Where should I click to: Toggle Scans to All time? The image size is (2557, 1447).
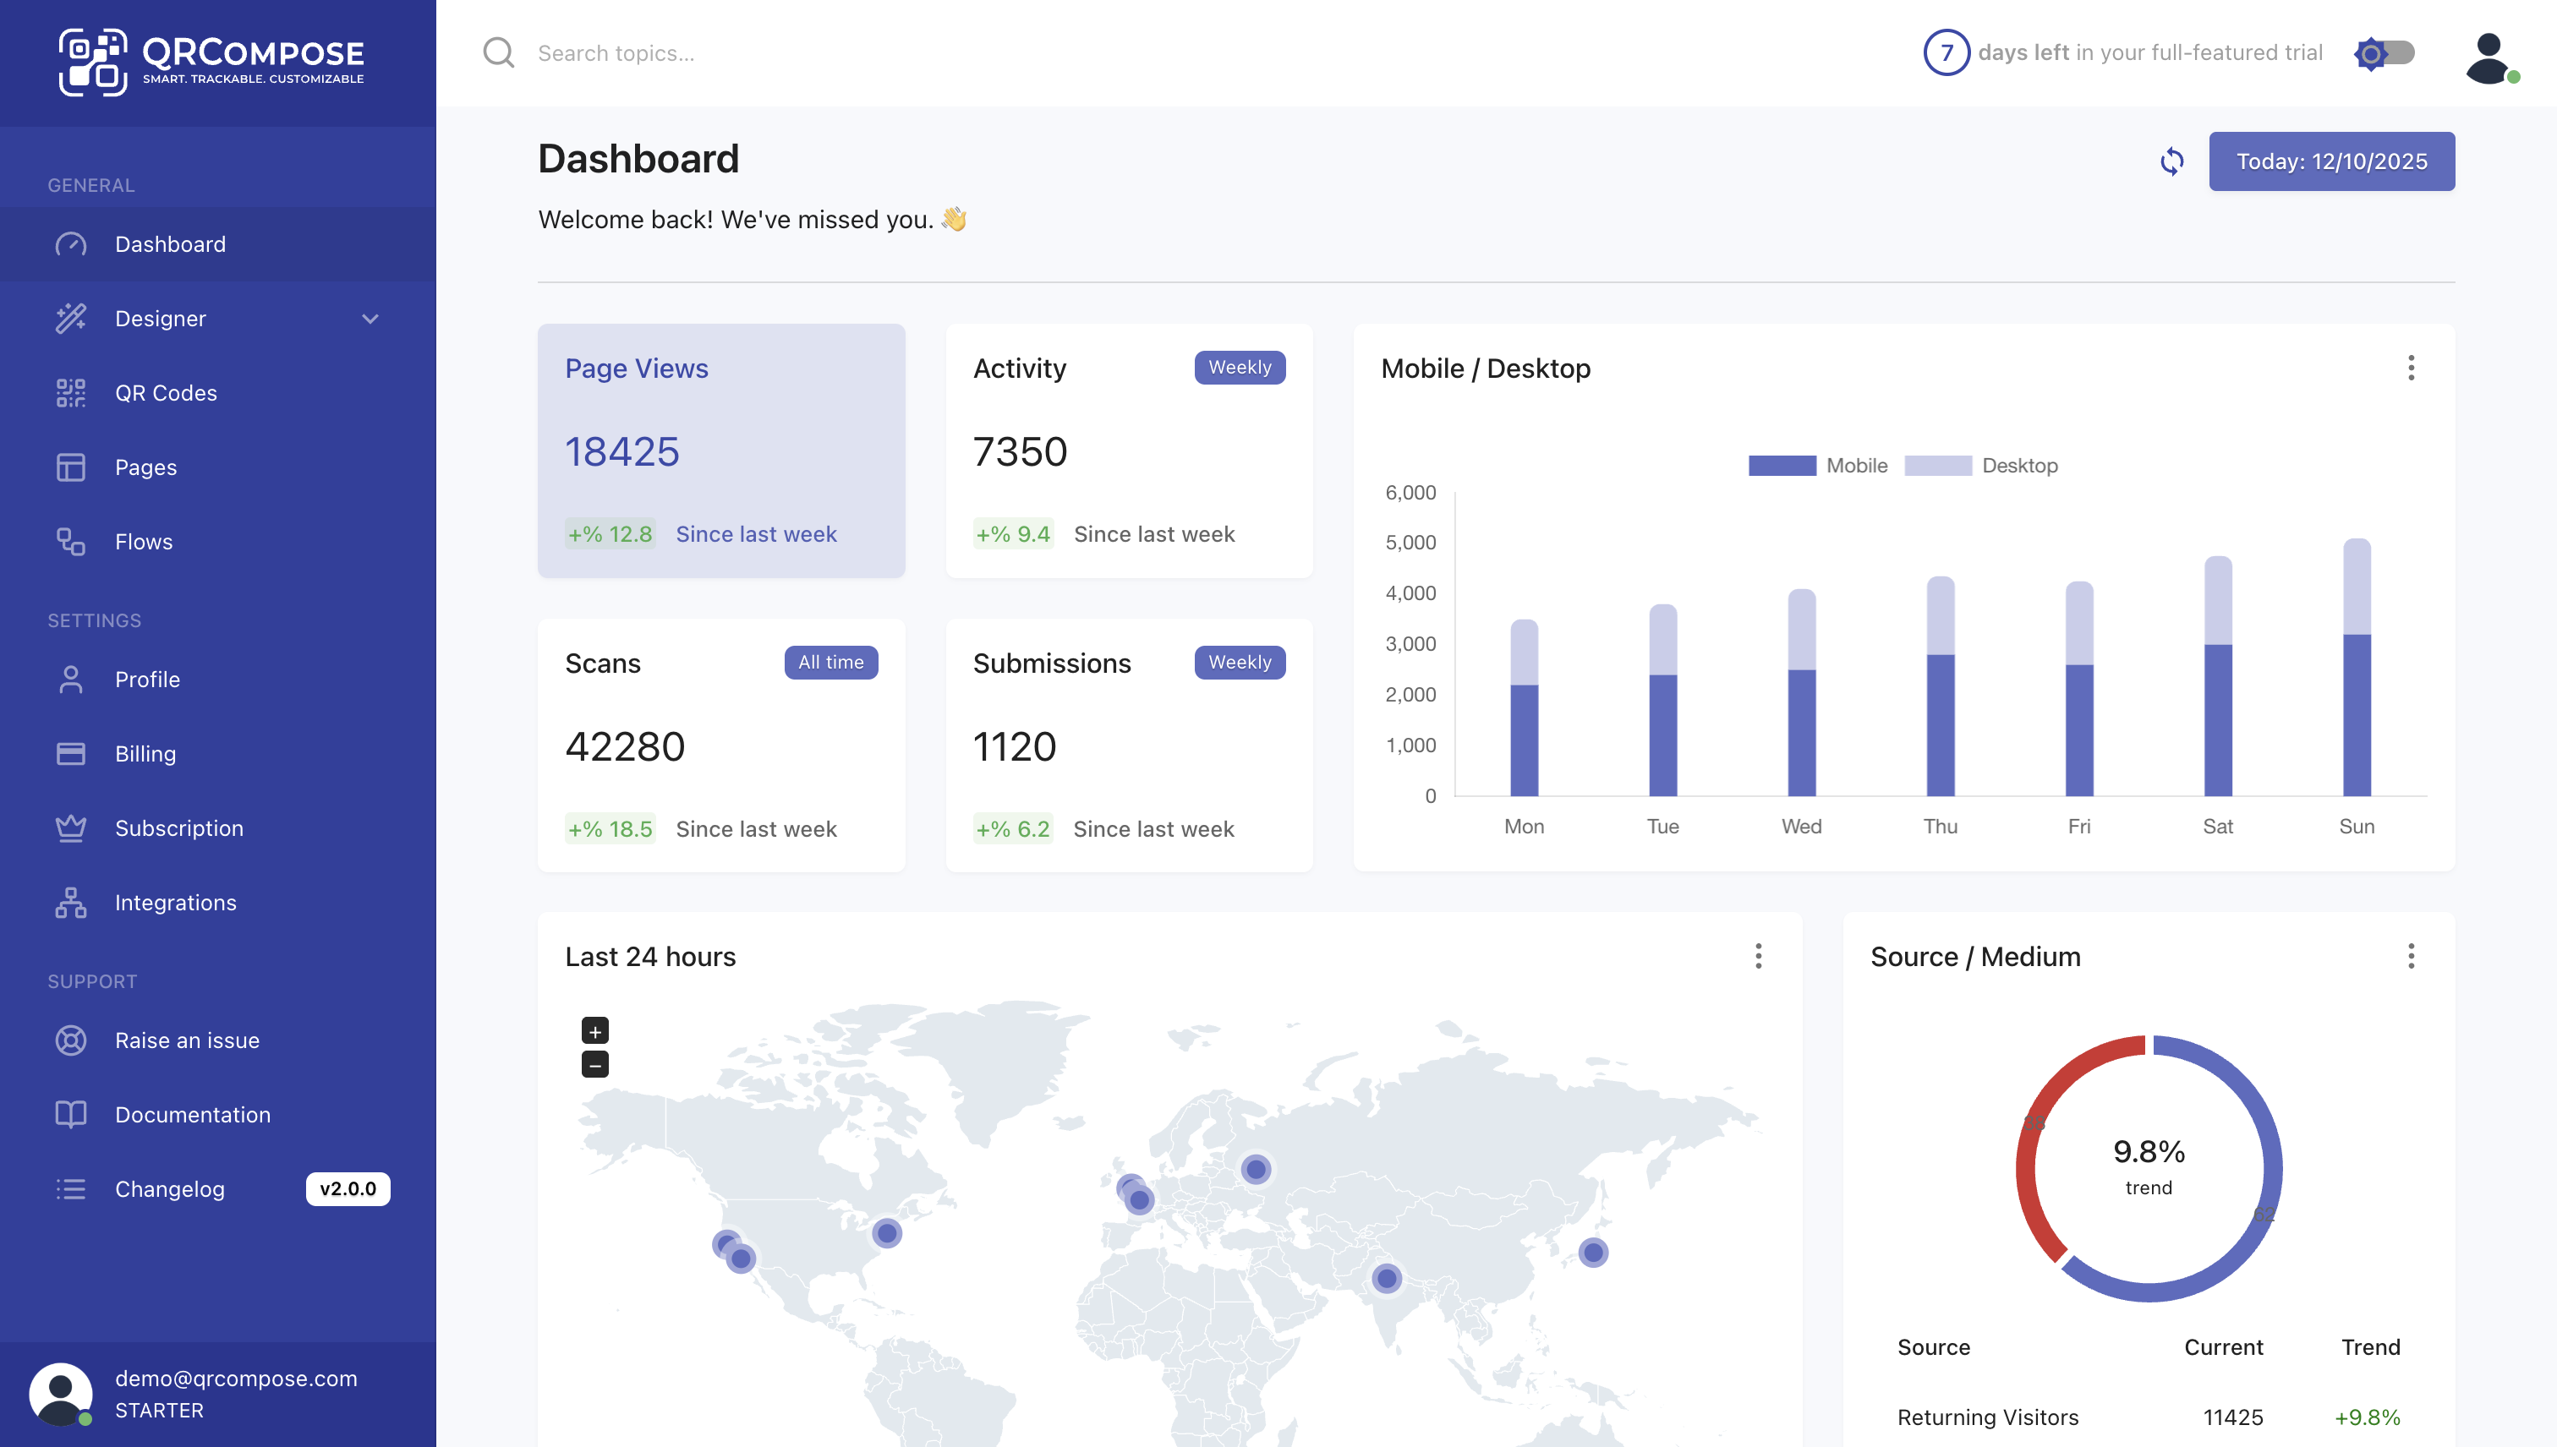831,662
